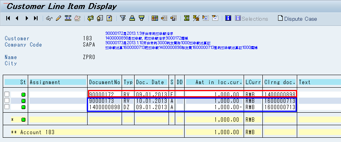Viewport: 341px width, 142px height.
Task: Go to the previous item arrow
Action: coord(17,18)
